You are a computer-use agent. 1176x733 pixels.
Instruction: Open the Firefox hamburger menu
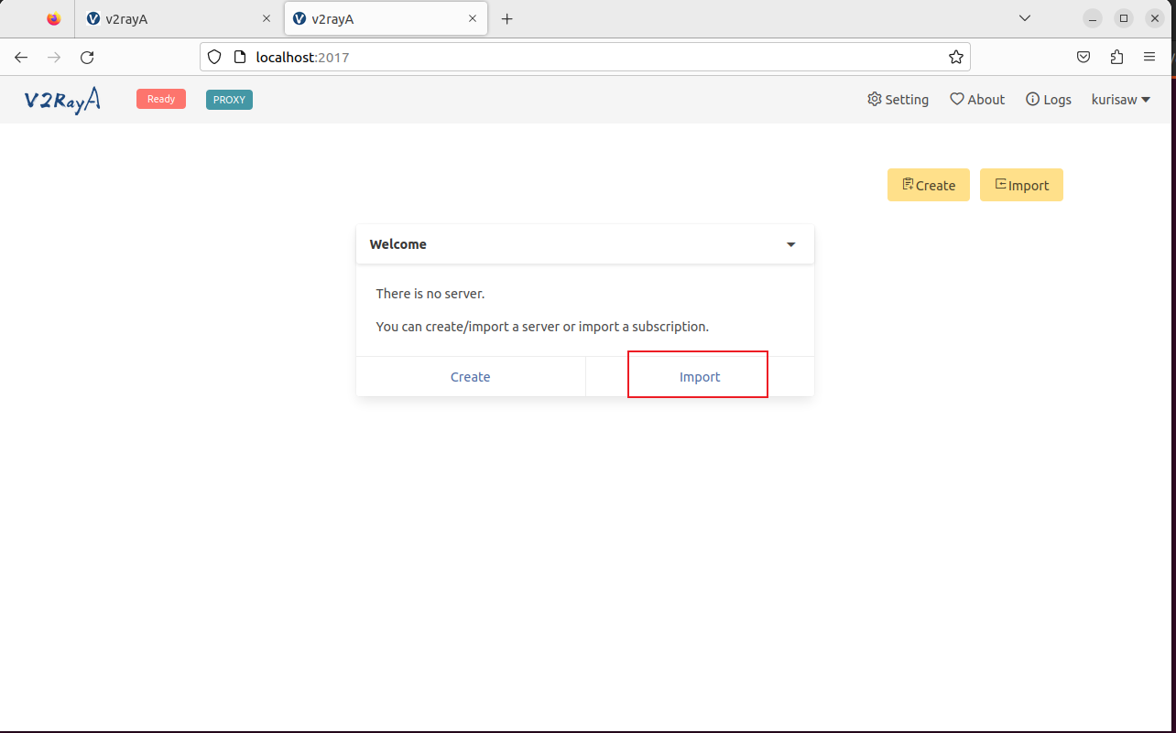click(x=1149, y=57)
